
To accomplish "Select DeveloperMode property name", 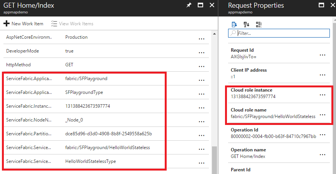I will (23, 51).
